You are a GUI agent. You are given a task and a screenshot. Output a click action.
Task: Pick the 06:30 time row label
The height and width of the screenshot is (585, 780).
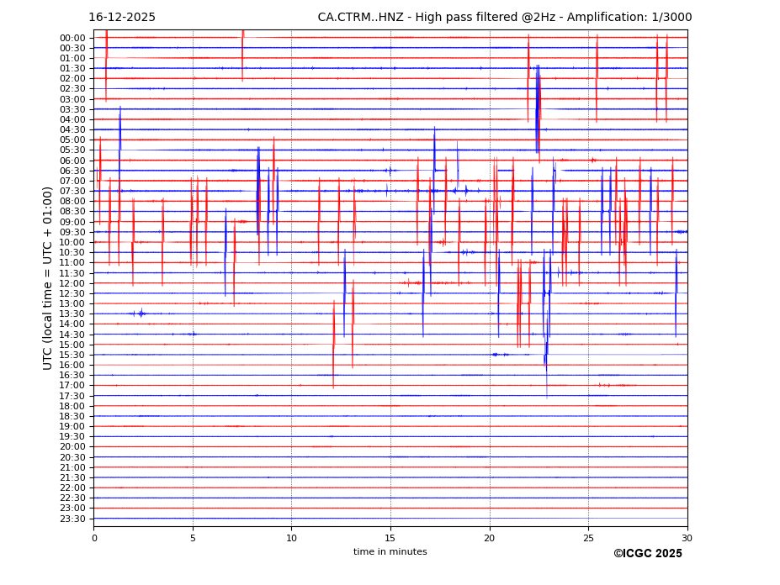[x=72, y=171]
